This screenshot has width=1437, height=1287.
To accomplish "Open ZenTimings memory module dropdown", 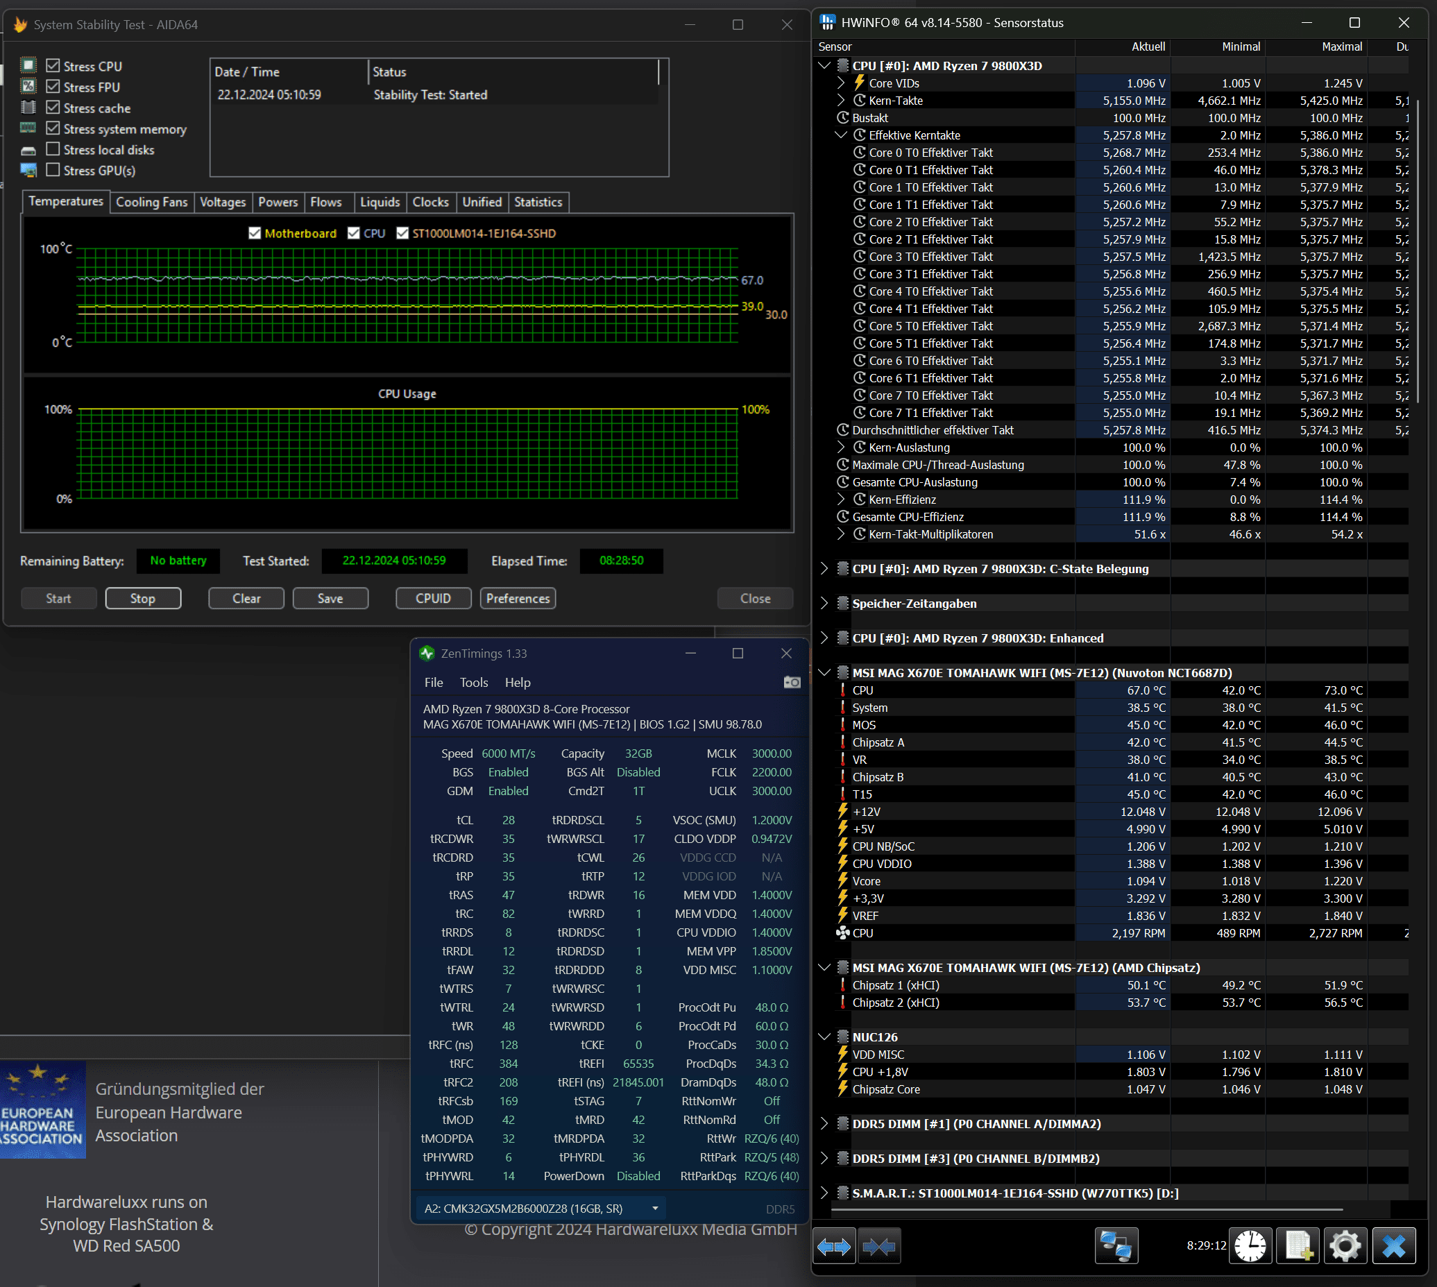I will [542, 1209].
